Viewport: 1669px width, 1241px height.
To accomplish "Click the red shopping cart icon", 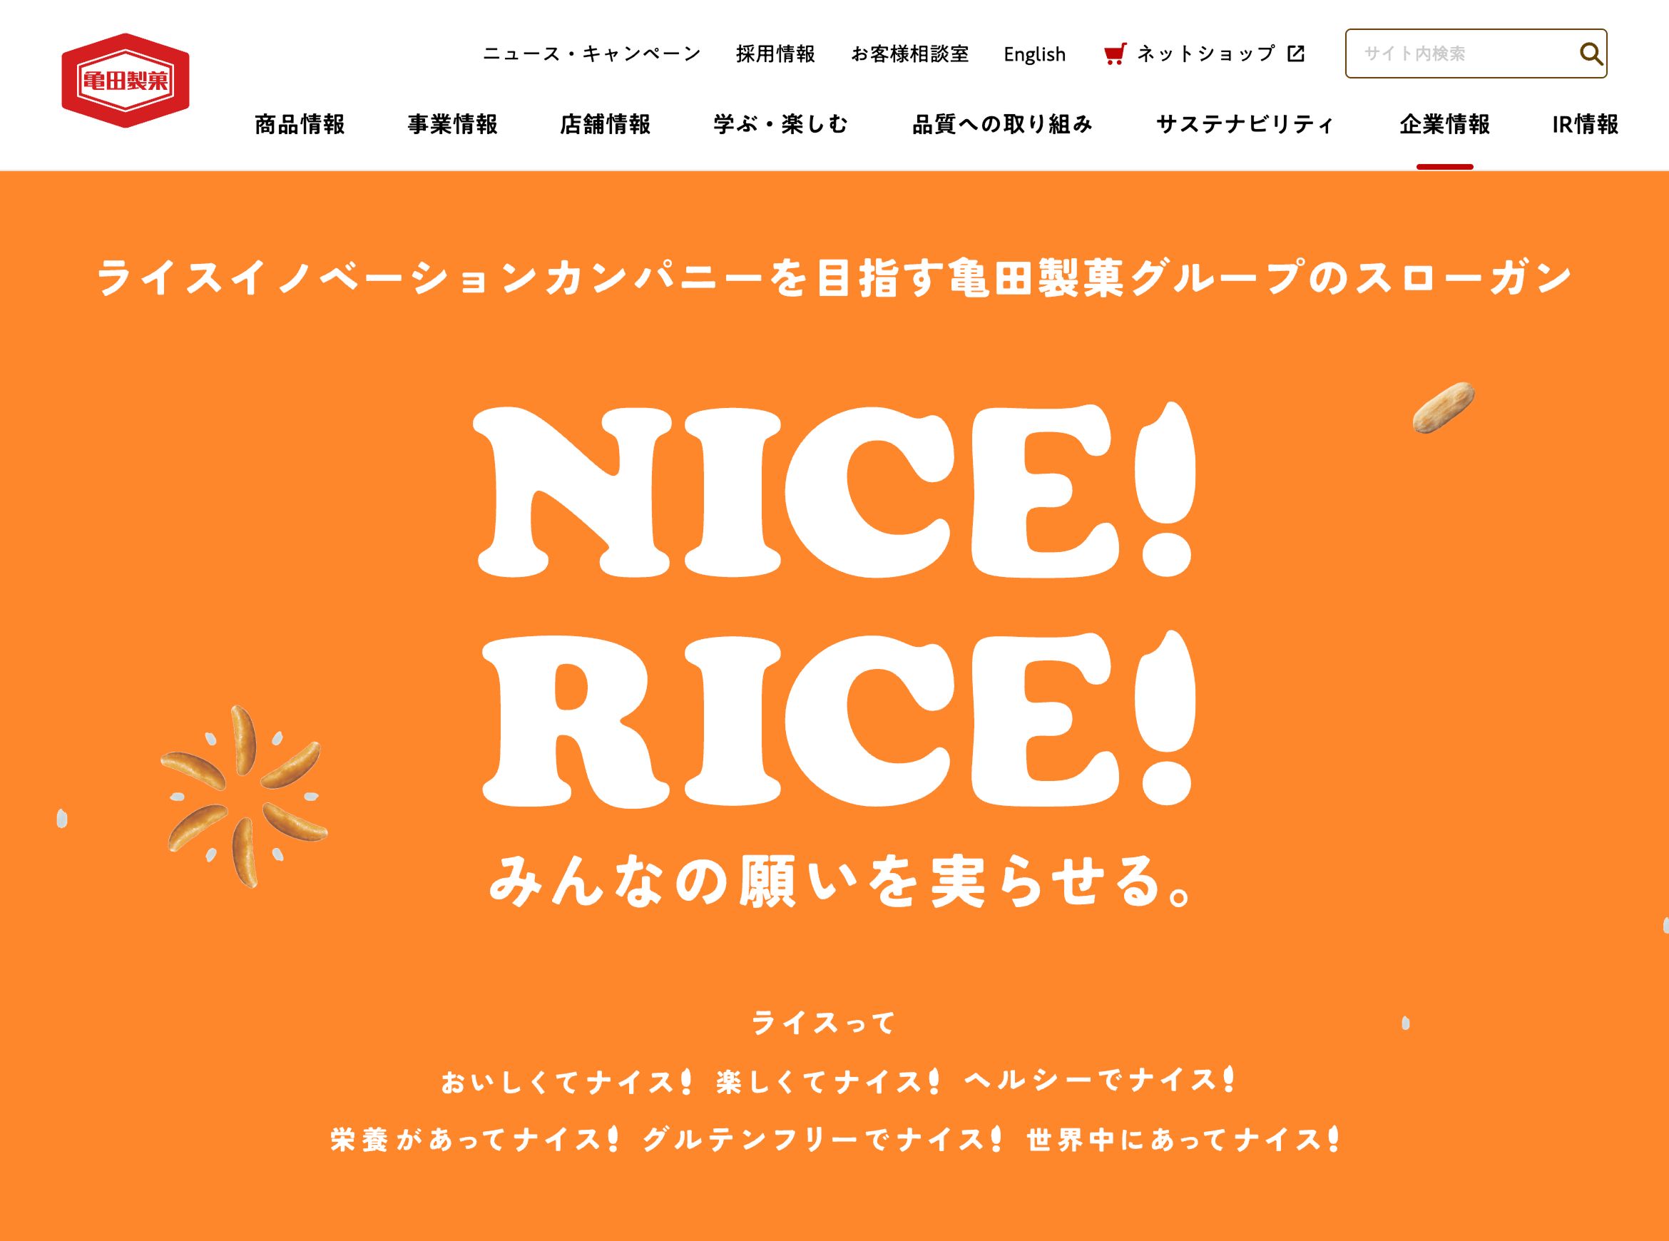I will click(x=1115, y=54).
